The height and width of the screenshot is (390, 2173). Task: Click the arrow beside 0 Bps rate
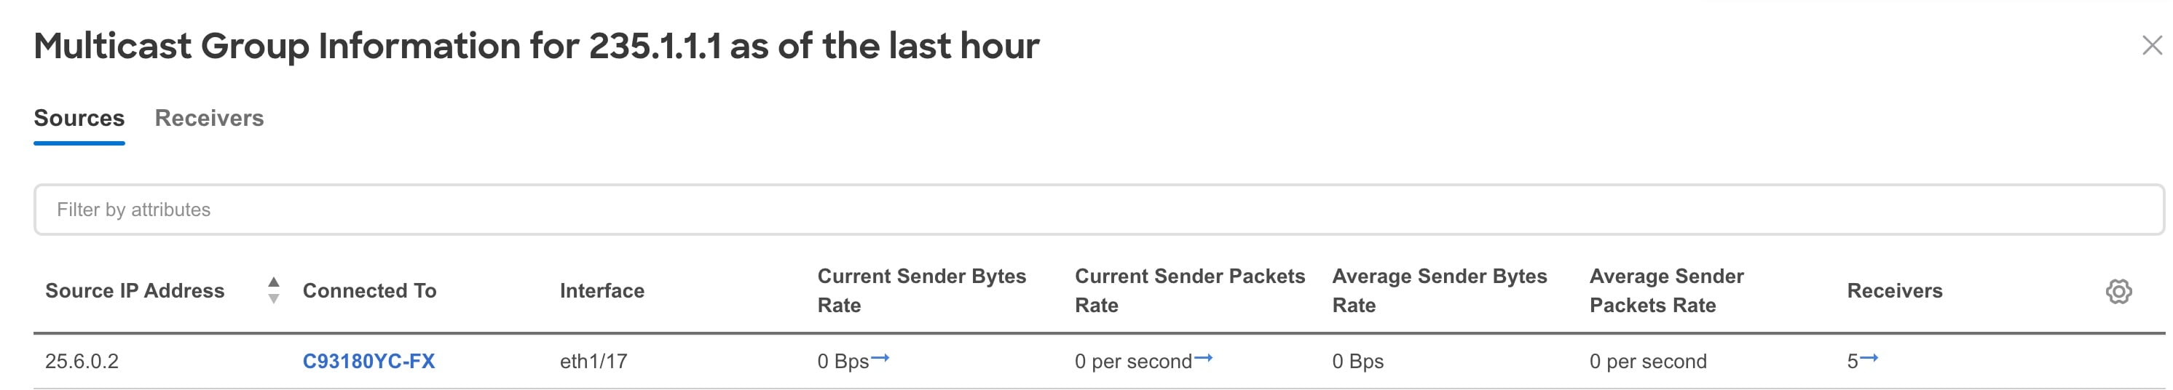(x=880, y=358)
